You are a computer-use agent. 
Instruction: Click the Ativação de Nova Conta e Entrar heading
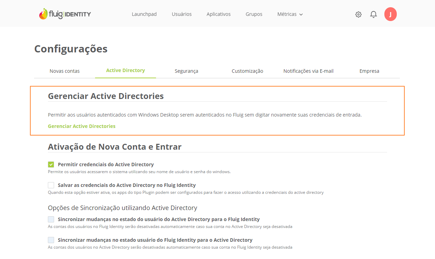click(x=115, y=147)
